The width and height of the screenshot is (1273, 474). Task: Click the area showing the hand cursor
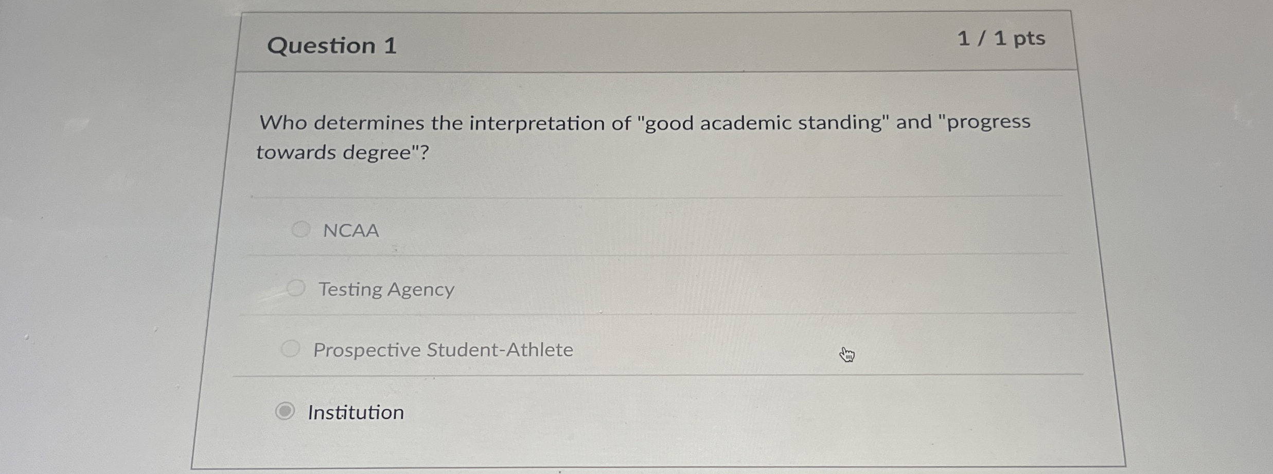(847, 355)
